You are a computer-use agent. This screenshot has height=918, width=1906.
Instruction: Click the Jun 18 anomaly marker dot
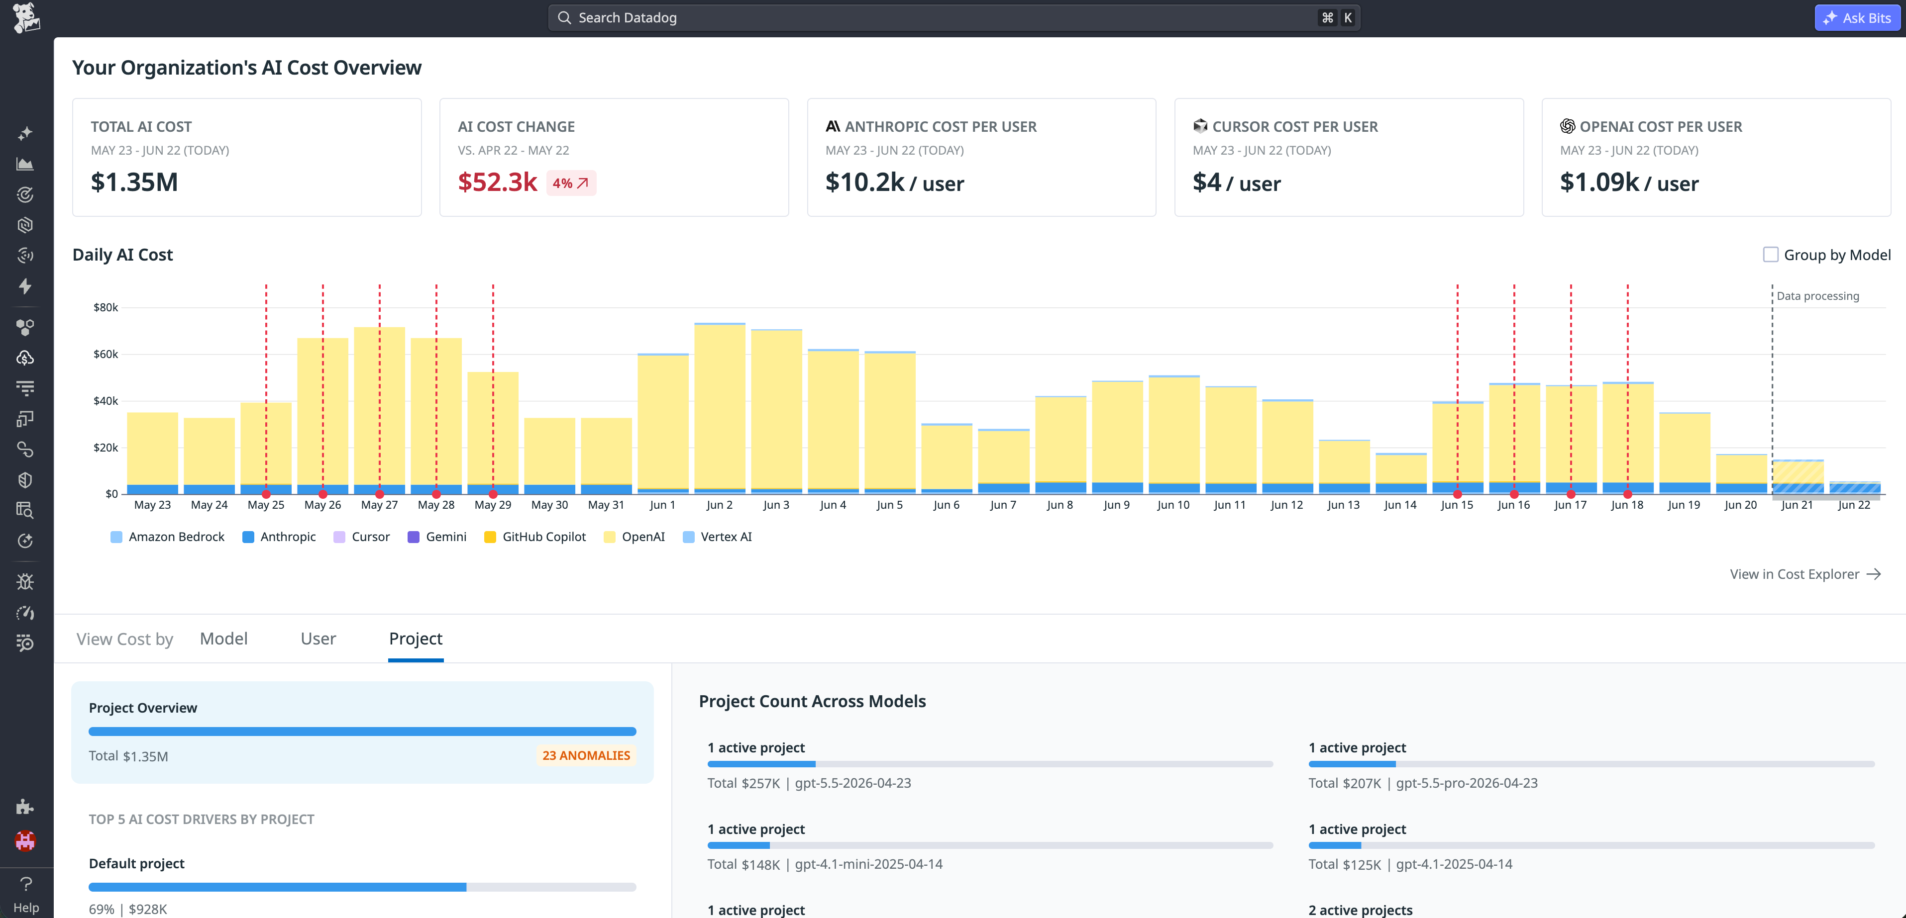click(x=1628, y=494)
